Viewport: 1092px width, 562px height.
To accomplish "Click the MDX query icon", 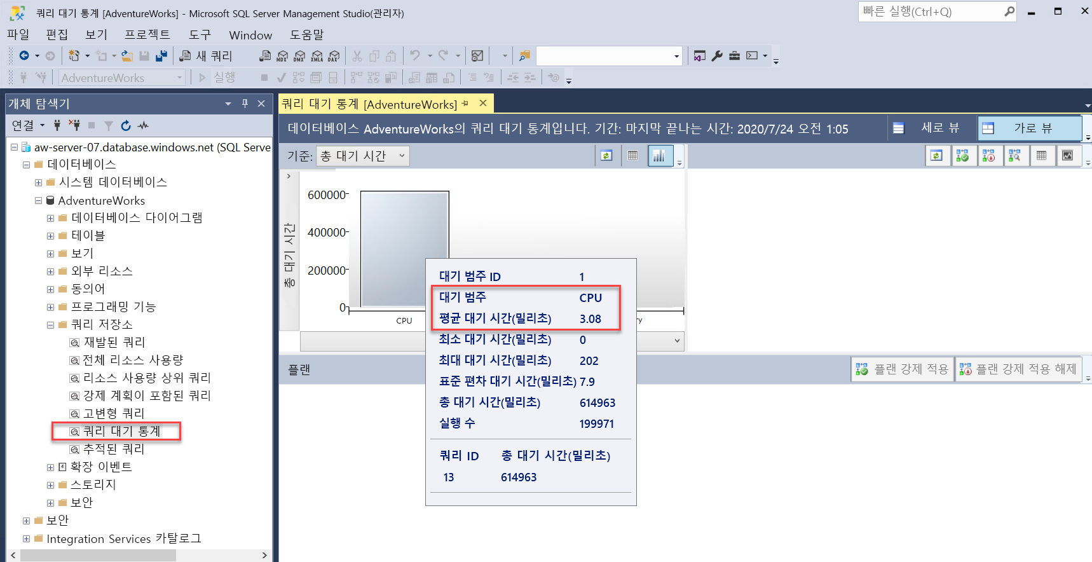I will coord(282,56).
